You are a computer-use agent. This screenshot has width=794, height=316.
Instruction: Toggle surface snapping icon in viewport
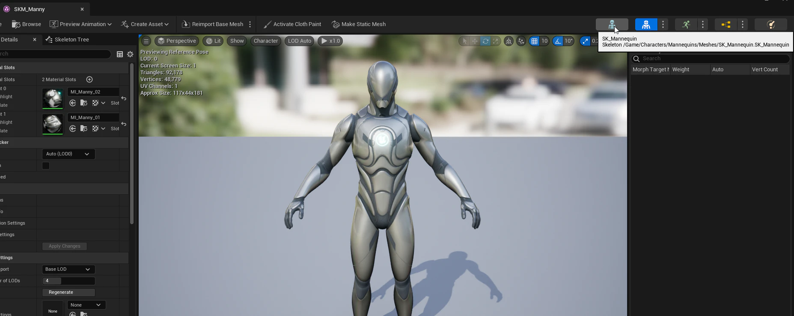[x=521, y=41]
